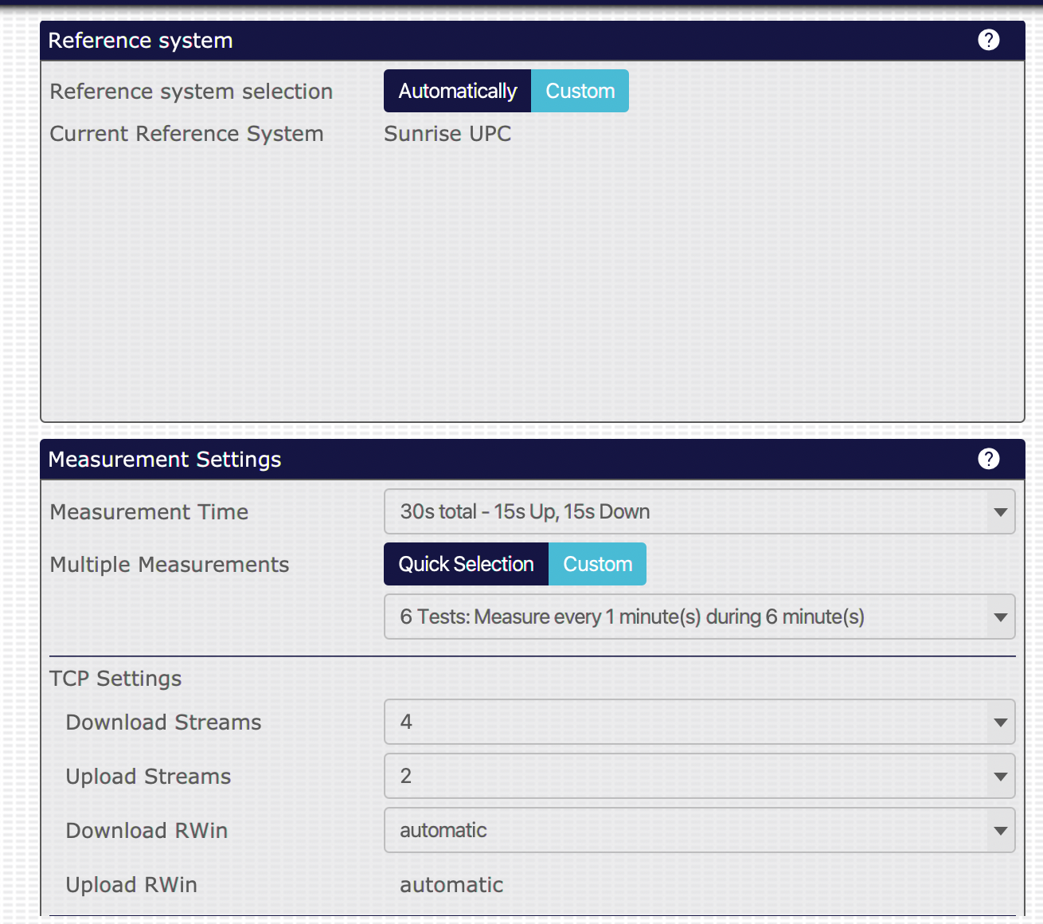Switch reference system selection to Custom
Viewport: 1043px width, 924px height.
[x=580, y=91]
